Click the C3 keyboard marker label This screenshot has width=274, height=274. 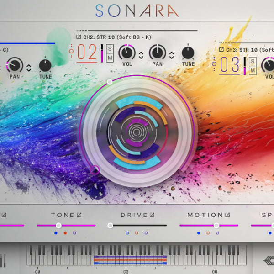pos(126,272)
